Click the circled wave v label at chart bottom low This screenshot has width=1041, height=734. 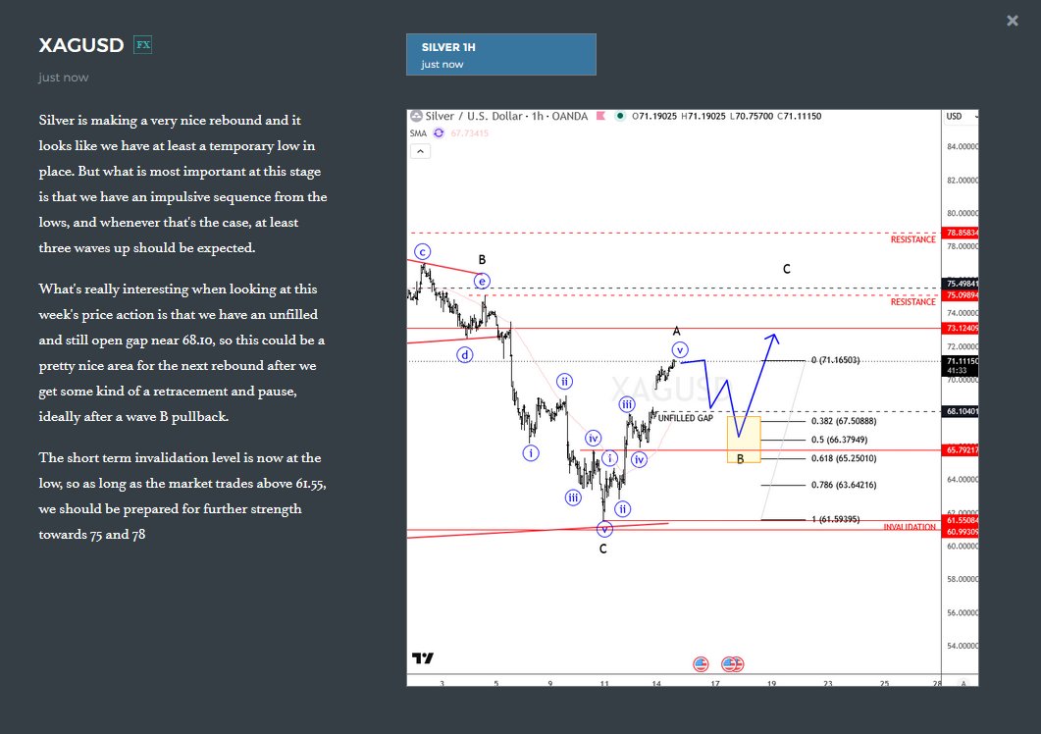click(604, 529)
